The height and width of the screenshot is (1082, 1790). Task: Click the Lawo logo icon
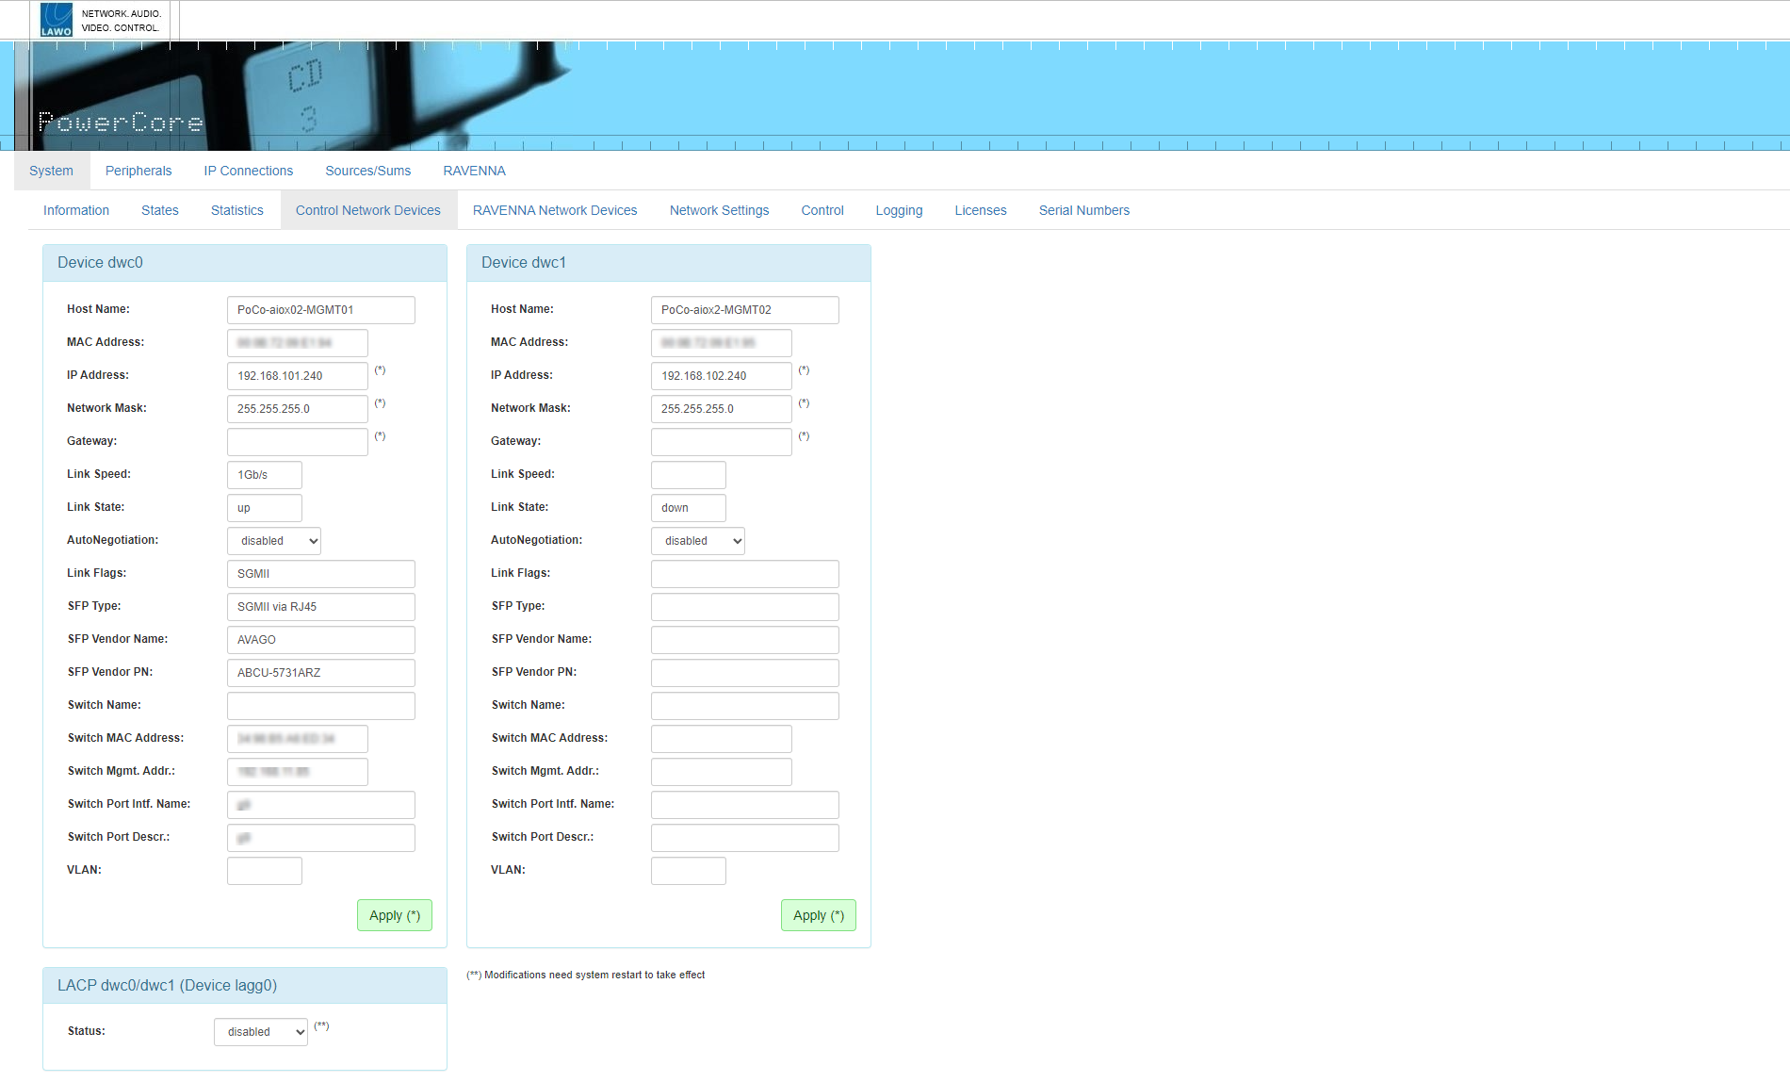point(57,20)
